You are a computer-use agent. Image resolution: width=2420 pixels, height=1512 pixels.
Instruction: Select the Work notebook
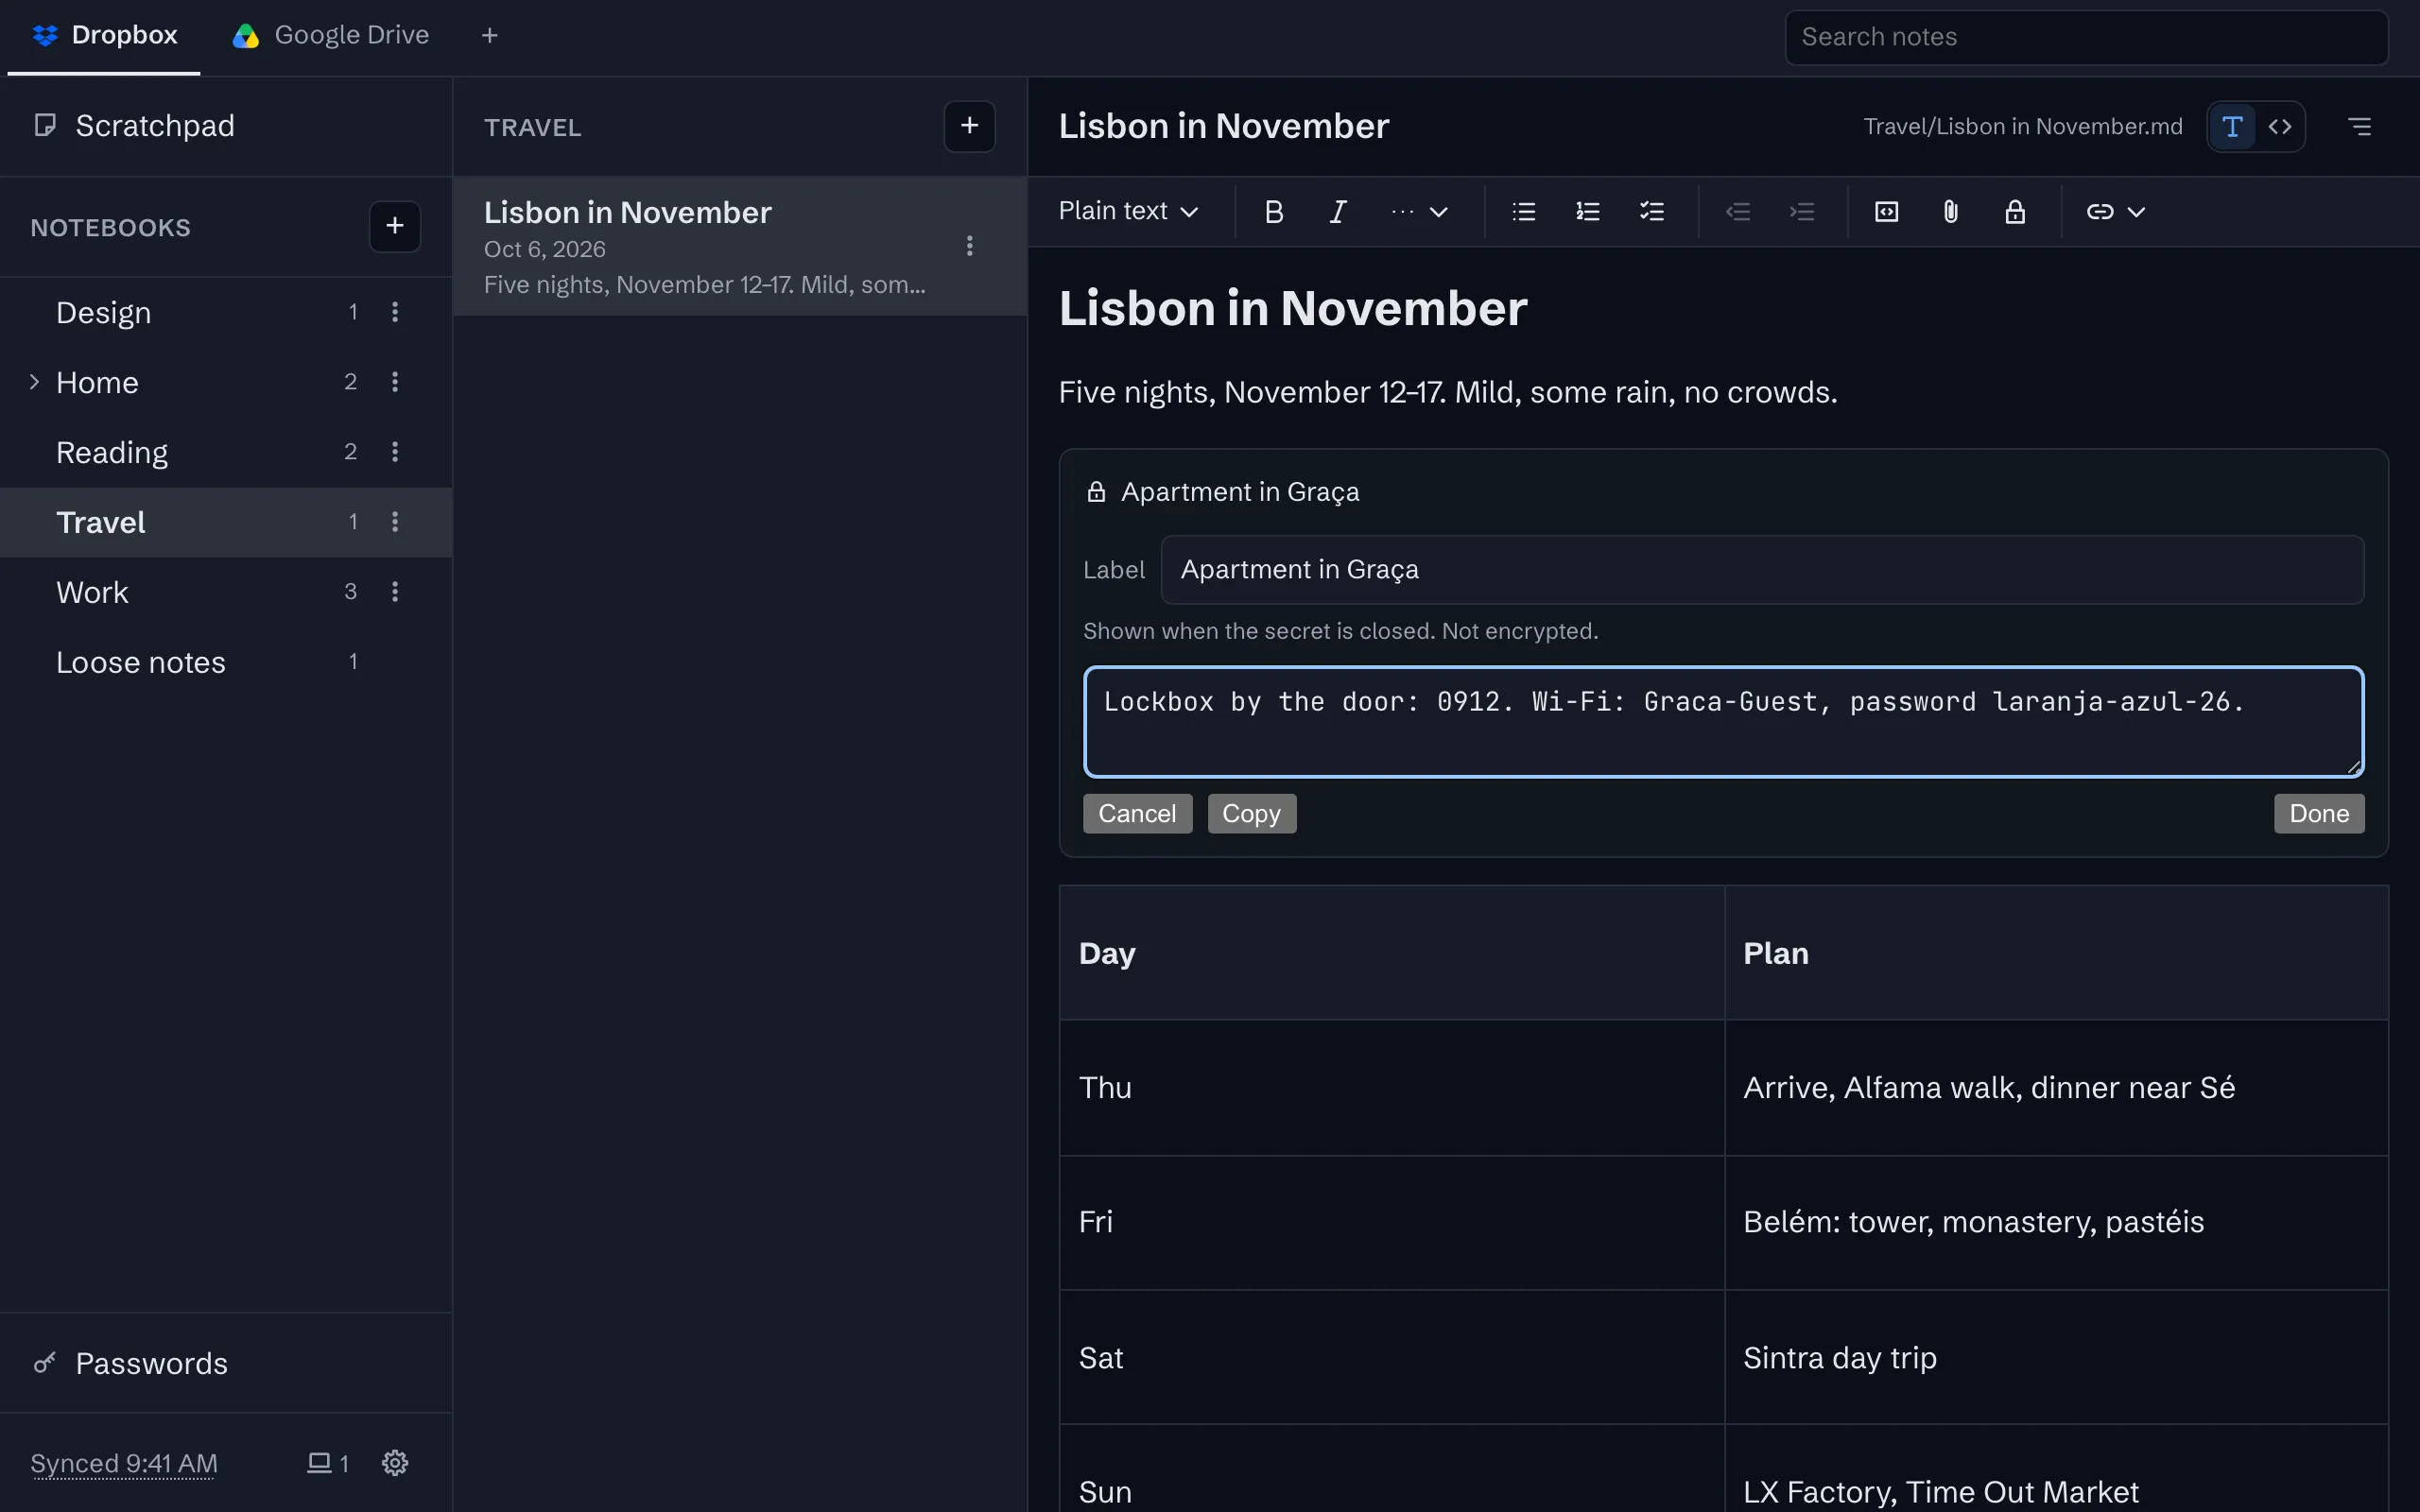[226, 592]
